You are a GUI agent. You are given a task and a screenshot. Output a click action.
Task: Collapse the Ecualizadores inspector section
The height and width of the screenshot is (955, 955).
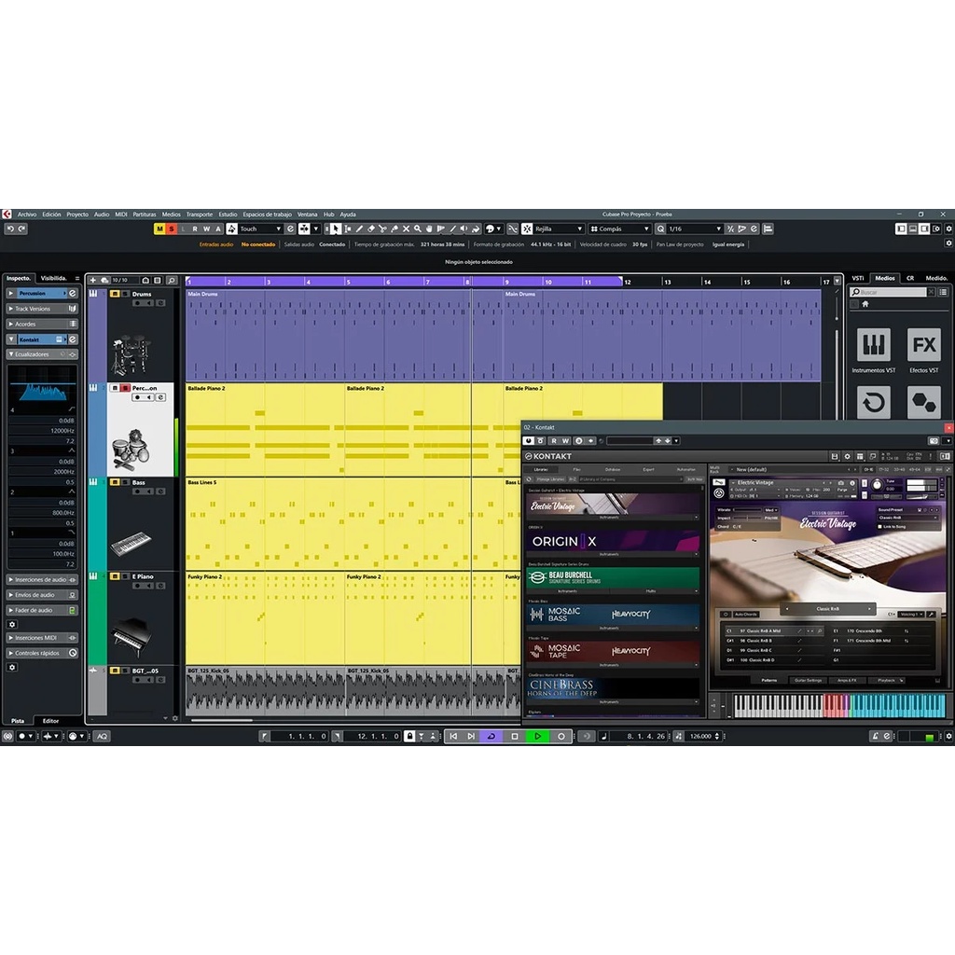[x=42, y=353]
